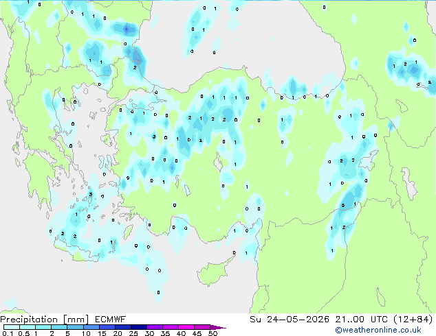Click the '15' legend scale label
This screenshot has height=336, width=436.
[102, 333]
